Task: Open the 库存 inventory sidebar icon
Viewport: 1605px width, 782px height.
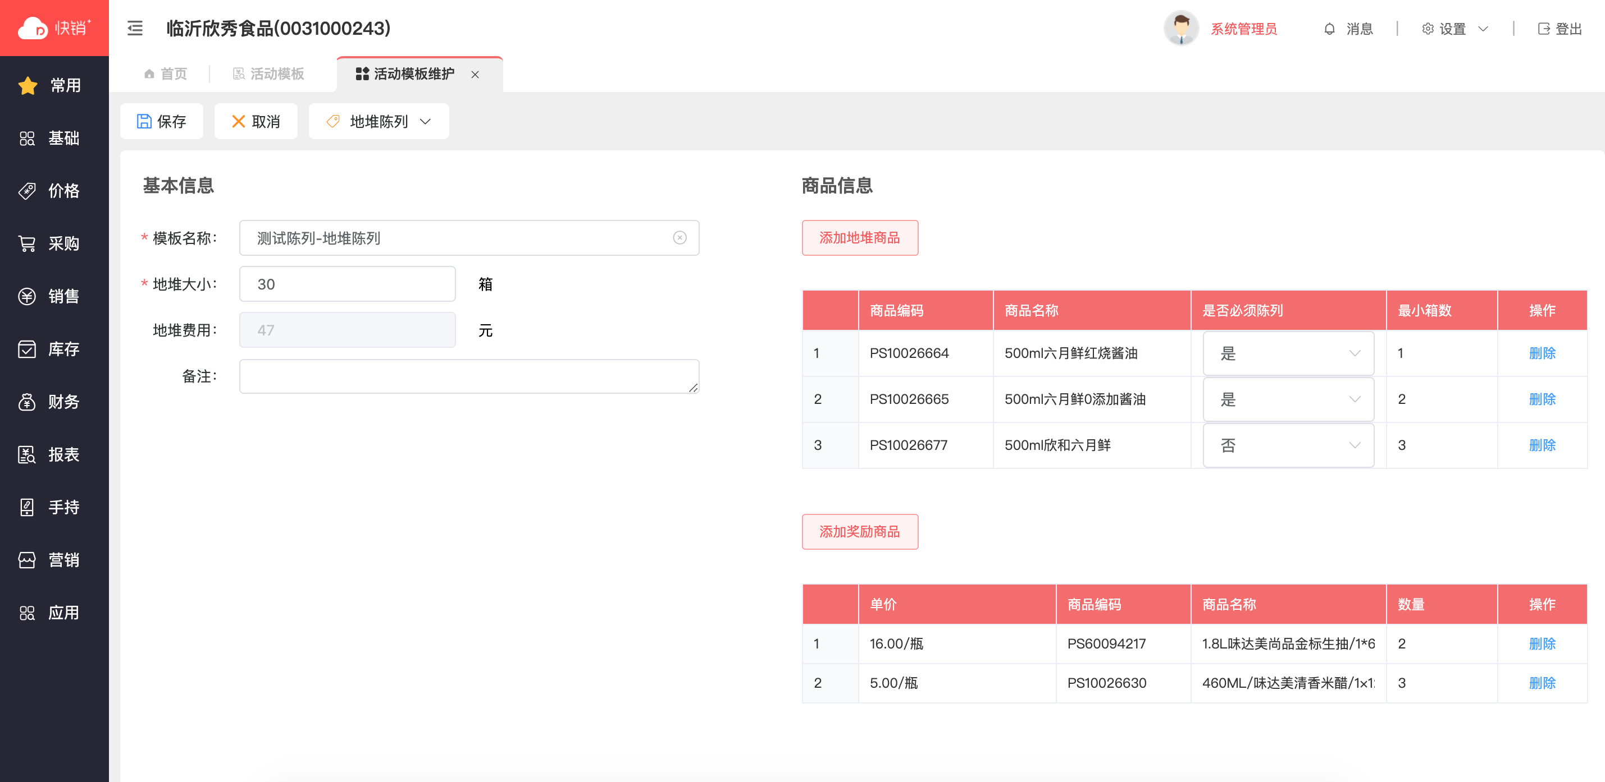Action: point(27,349)
